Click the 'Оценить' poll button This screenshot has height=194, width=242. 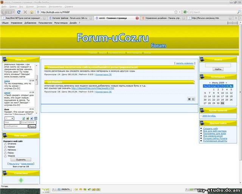[21, 160]
